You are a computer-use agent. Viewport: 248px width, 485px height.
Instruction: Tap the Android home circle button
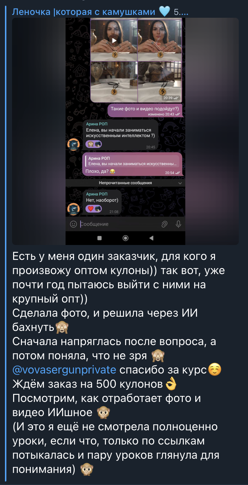[x=125, y=238]
